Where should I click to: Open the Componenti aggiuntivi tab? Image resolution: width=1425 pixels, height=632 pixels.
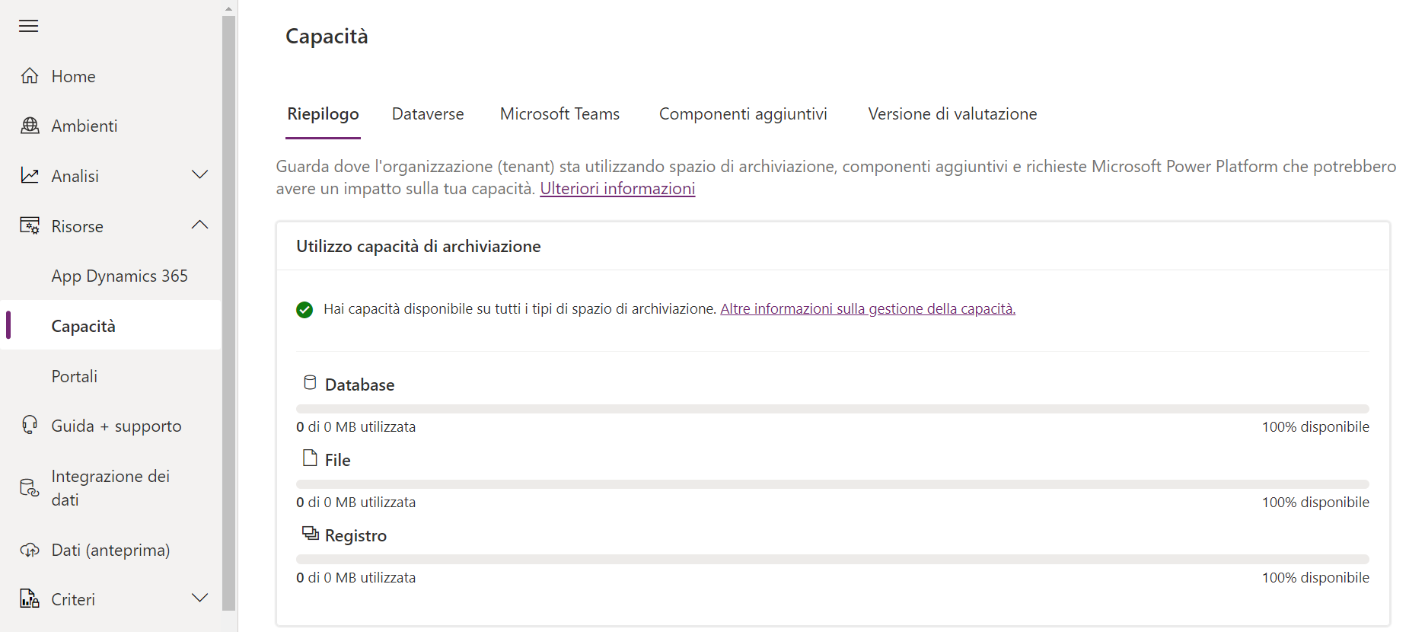click(x=743, y=114)
